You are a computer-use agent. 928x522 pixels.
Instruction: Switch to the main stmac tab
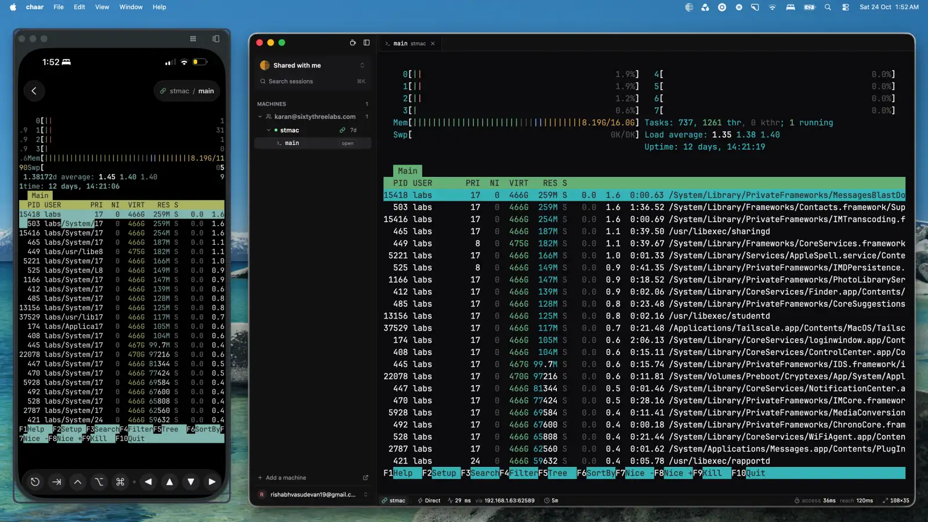[x=409, y=43]
